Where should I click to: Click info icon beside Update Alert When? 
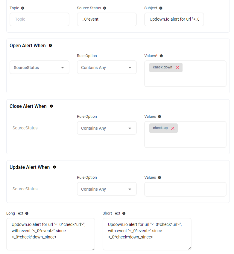[x=54, y=167]
